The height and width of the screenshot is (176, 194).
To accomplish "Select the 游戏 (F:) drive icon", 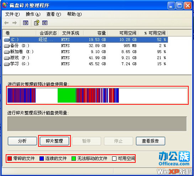I will click(x=6, y=58).
